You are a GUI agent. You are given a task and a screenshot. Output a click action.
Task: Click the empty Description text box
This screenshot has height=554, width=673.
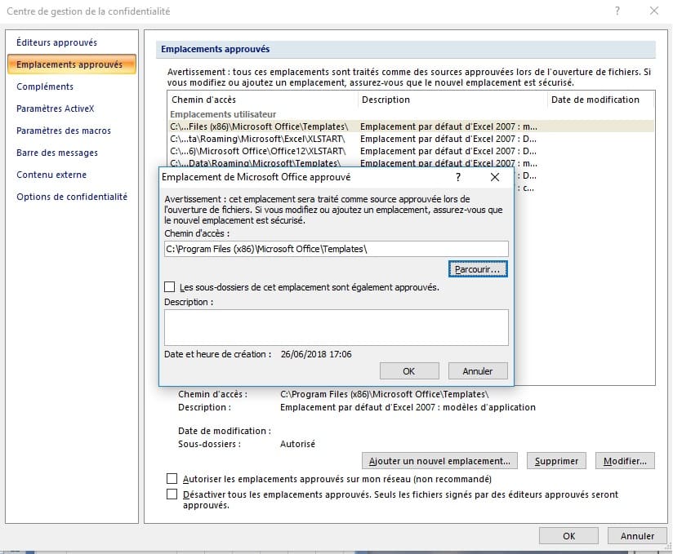(x=336, y=327)
